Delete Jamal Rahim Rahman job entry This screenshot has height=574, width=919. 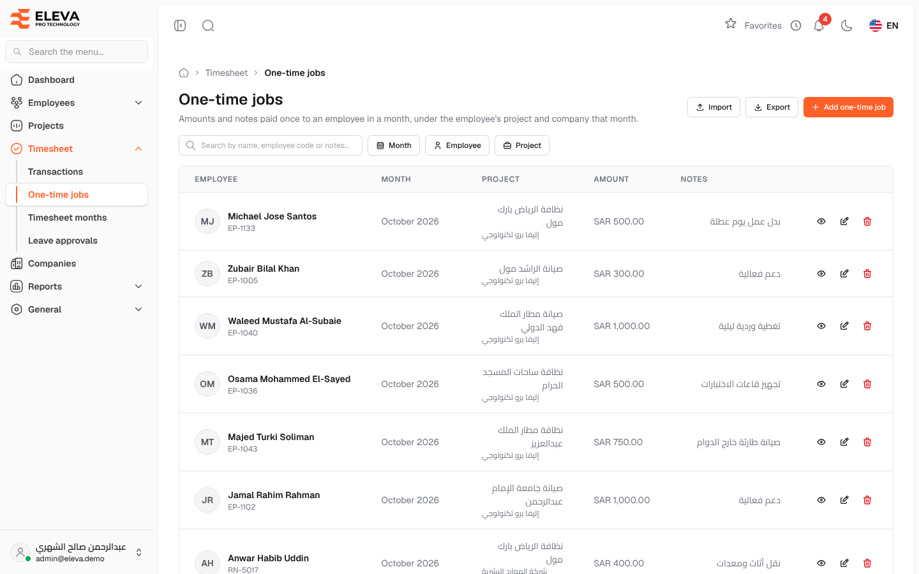(x=867, y=500)
